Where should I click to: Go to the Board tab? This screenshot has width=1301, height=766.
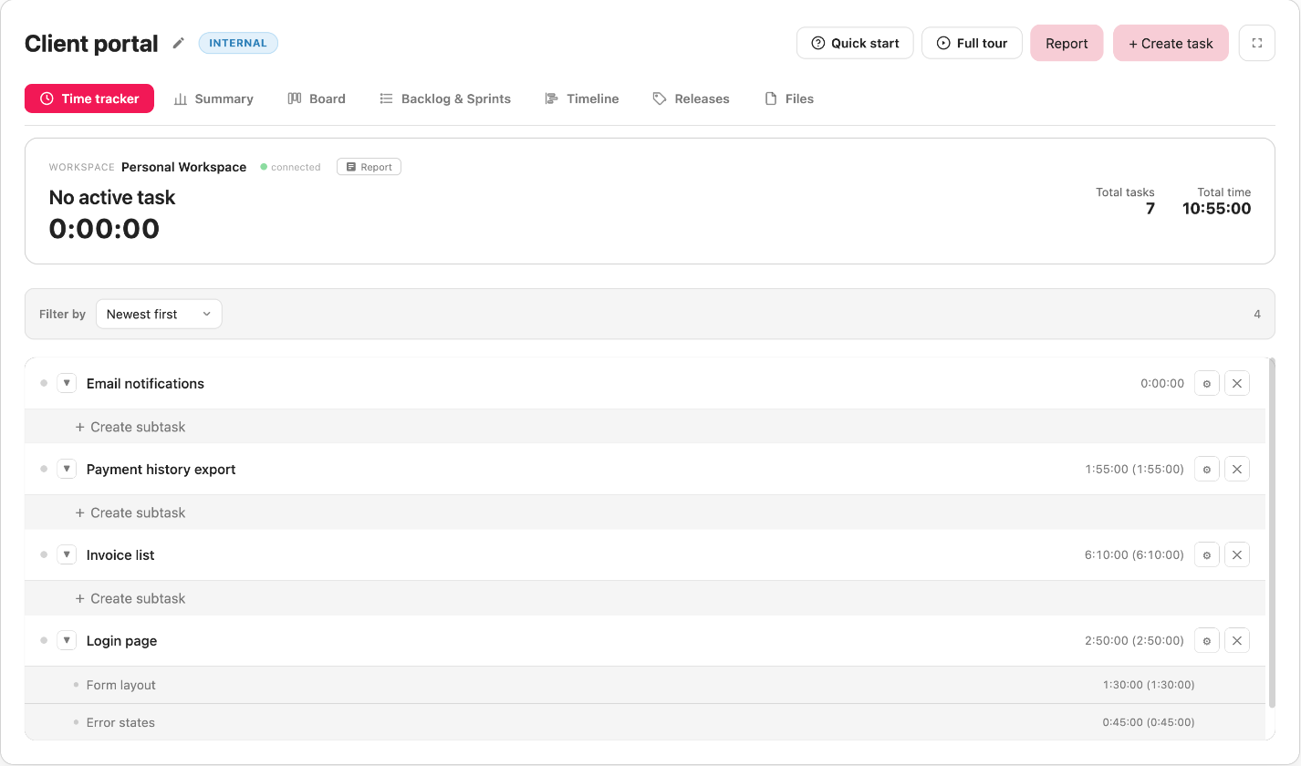point(317,98)
